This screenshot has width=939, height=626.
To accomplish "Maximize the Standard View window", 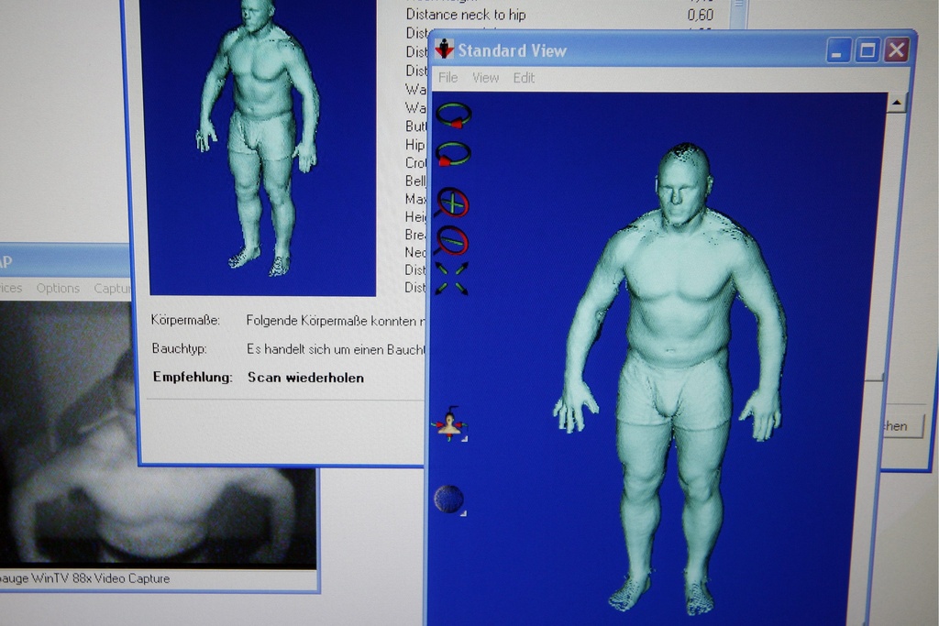I will tap(867, 50).
